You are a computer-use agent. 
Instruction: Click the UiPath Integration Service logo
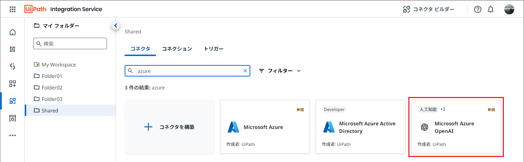(x=63, y=9)
